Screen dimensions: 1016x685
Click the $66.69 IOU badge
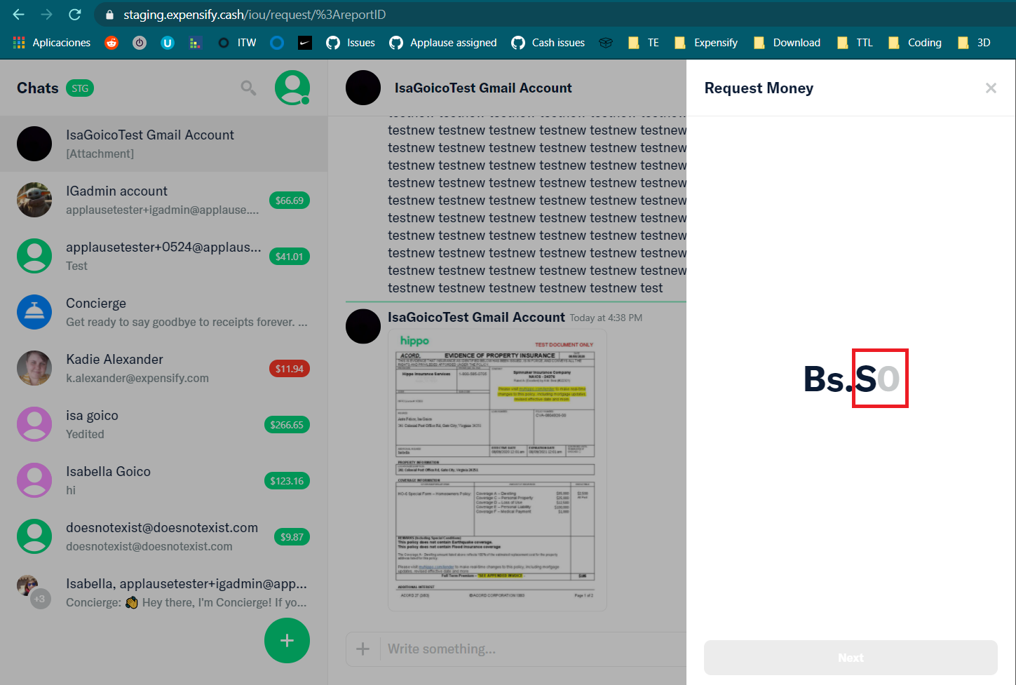click(289, 201)
